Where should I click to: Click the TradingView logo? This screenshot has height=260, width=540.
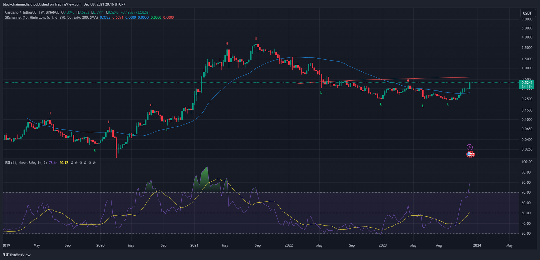click(x=17, y=255)
